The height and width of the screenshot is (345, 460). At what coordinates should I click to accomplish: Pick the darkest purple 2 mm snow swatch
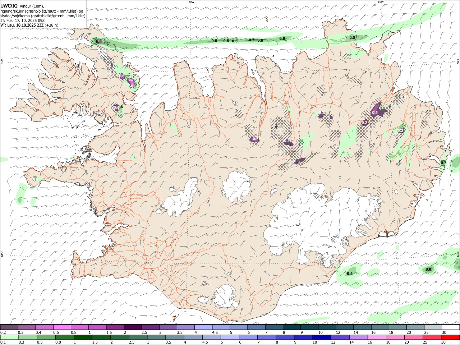133,327
